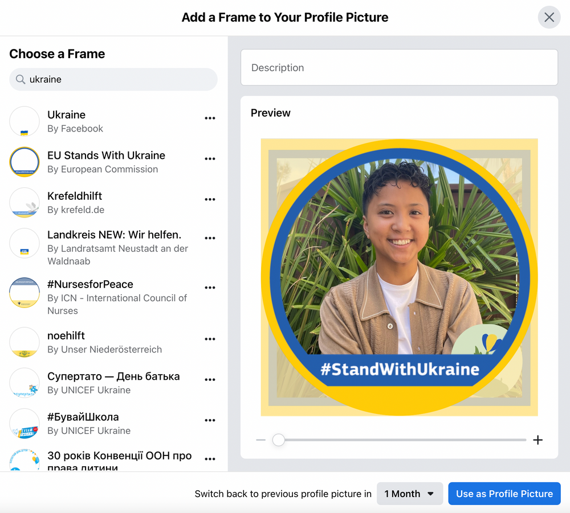Select the Landkreis NEW: Wir helfen frame
Image resolution: width=570 pixels, height=513 pixels.
click(x=24, y=244)
